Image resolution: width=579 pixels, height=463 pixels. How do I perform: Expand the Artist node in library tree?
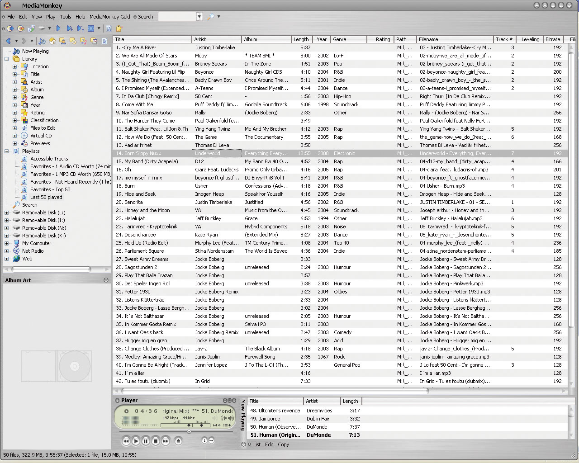click(x=14, y=82)
